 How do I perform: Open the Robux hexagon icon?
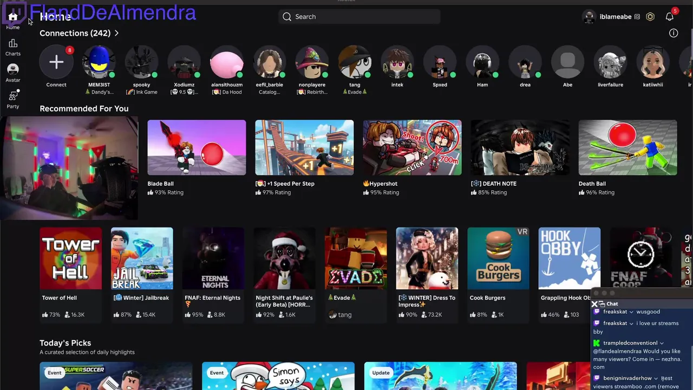[650, 17]
